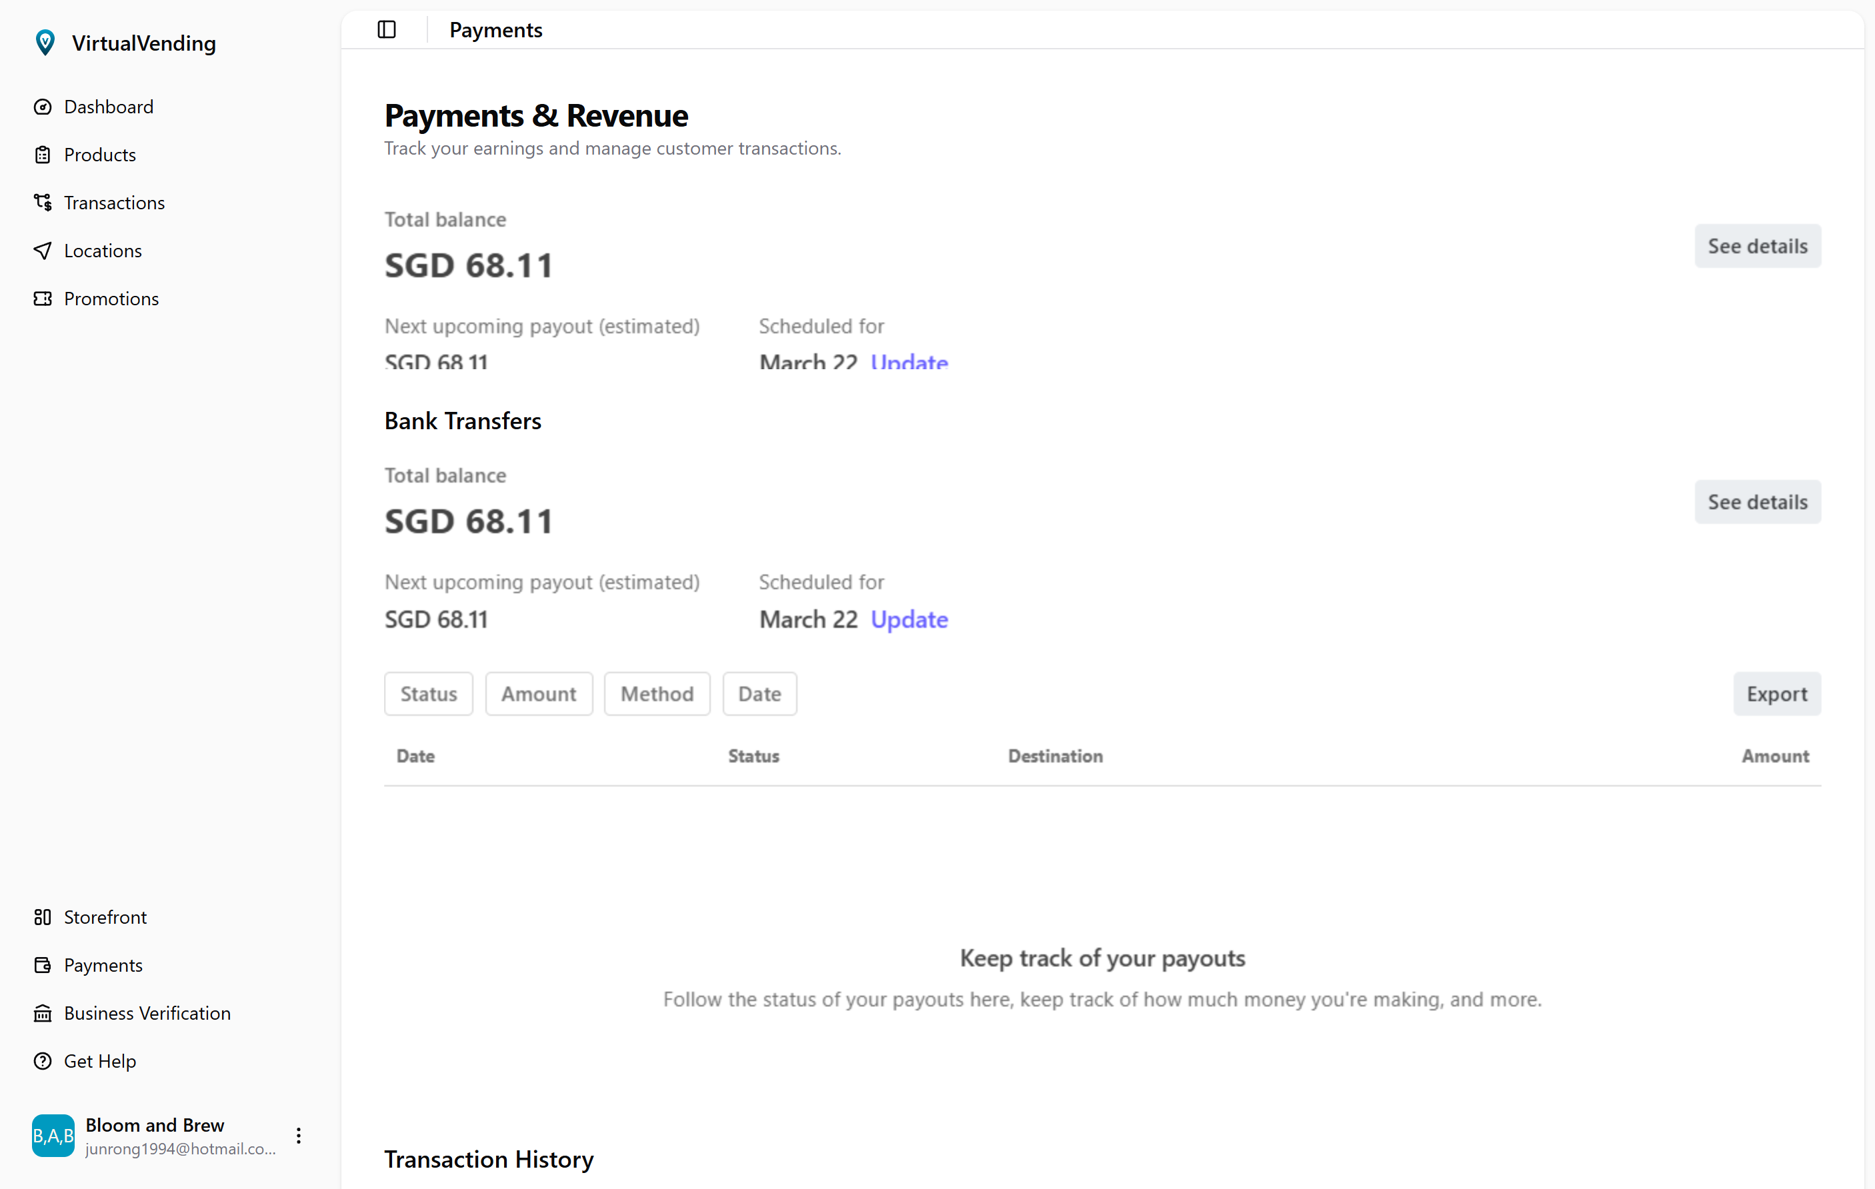Viewport: 1875px width, 1189px height.
Task: Open the Amount filter dropdown
Action: coord(538,693)
